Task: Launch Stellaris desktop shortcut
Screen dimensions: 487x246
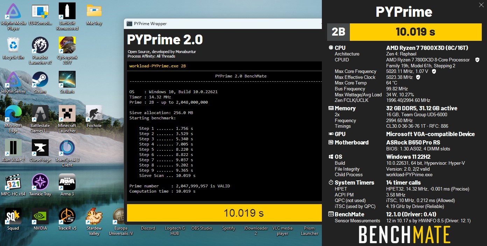Action: coord(67,82)
